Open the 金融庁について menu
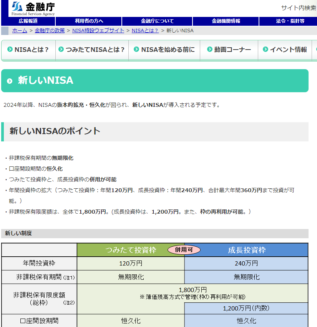The width and height of the screenshot is (317, 327). tap(157, 21)
